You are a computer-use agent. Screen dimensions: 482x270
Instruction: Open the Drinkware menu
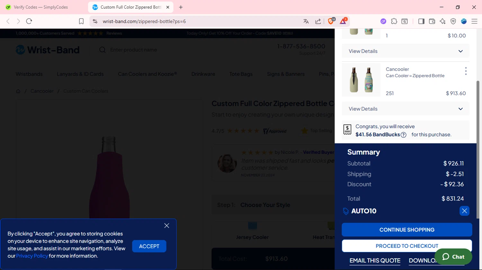pos(203,74)
